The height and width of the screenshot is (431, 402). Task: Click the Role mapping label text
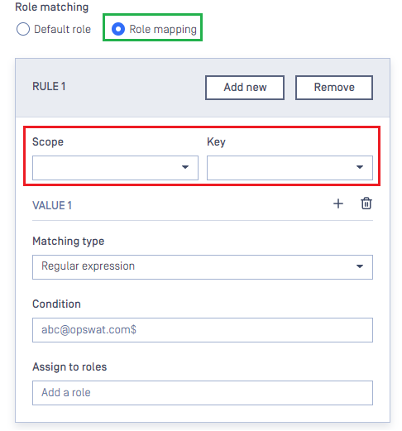pos(163,30)
